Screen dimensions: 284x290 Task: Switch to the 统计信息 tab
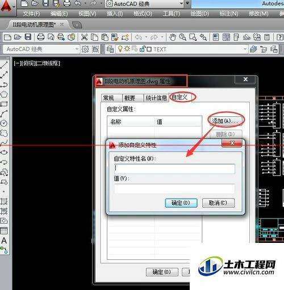click(156, 98)
